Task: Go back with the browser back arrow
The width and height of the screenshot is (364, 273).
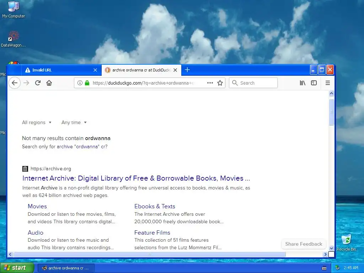Action: coord(14,83)
